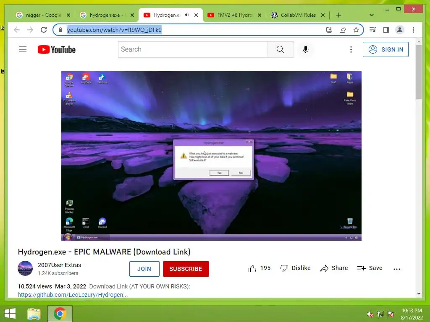Click the padlock site info icon

pos(60,30)
